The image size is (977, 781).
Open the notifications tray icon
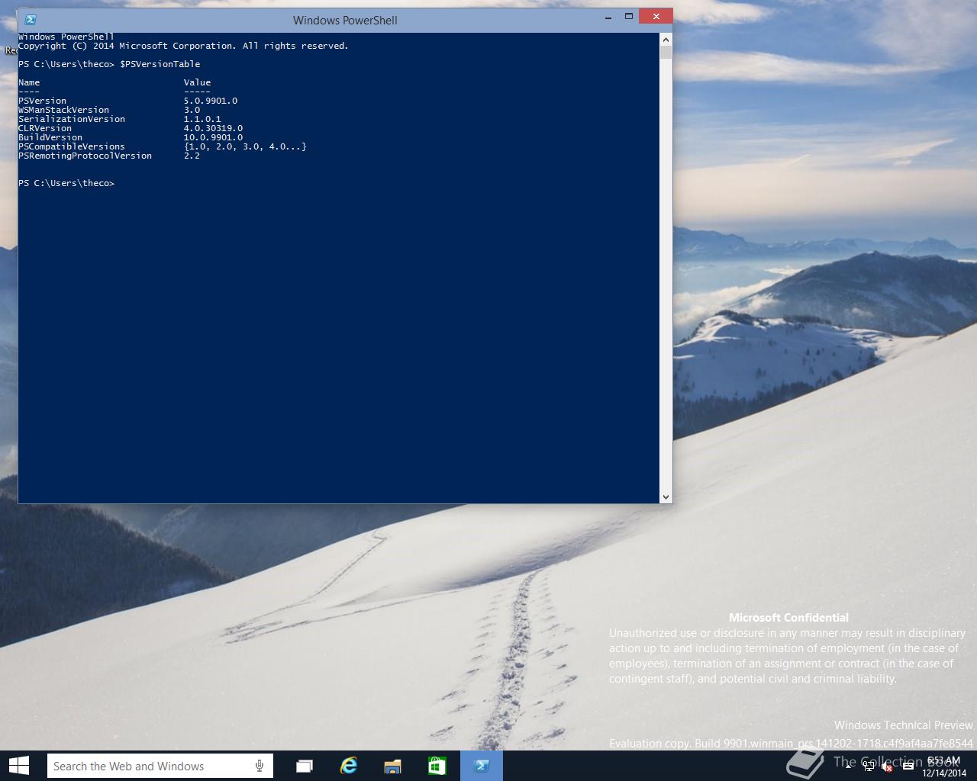tap(908, 767)
